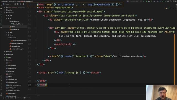
Task: Run with coverage via the toolbar icon
Action: click(x=149, y=1)
